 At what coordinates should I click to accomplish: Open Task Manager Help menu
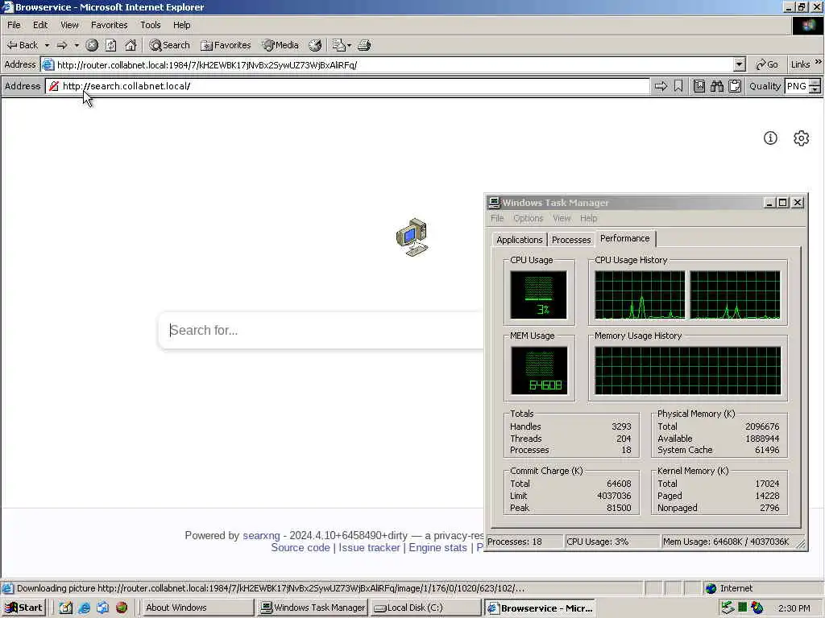pyautogui.click(x=589, y=218)
